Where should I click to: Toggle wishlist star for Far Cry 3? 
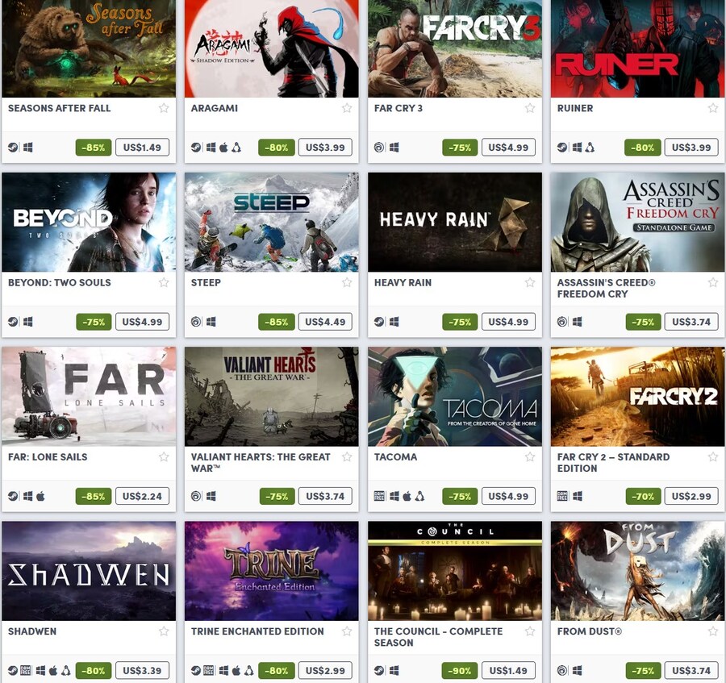click(530, 108)
